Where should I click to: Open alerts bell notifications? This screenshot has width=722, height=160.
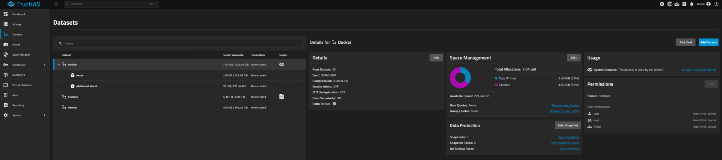[692, 4]
